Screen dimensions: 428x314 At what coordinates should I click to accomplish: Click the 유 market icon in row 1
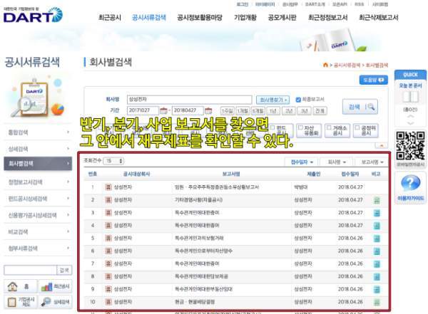coord(108,187)
